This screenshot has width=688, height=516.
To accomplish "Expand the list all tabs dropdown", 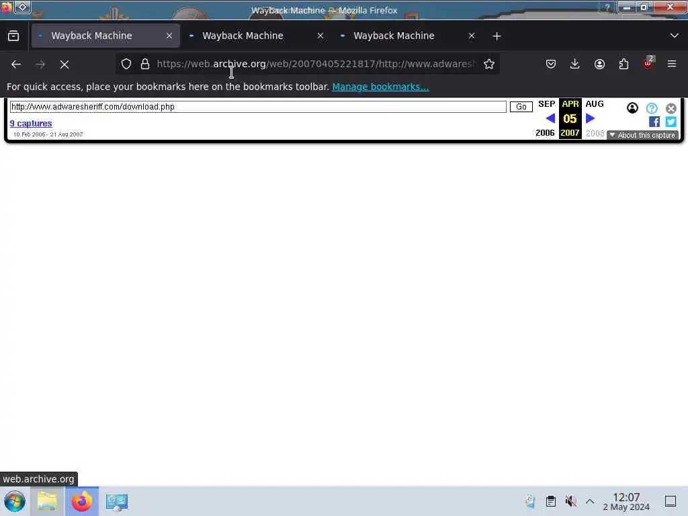I will coord(675,36).
